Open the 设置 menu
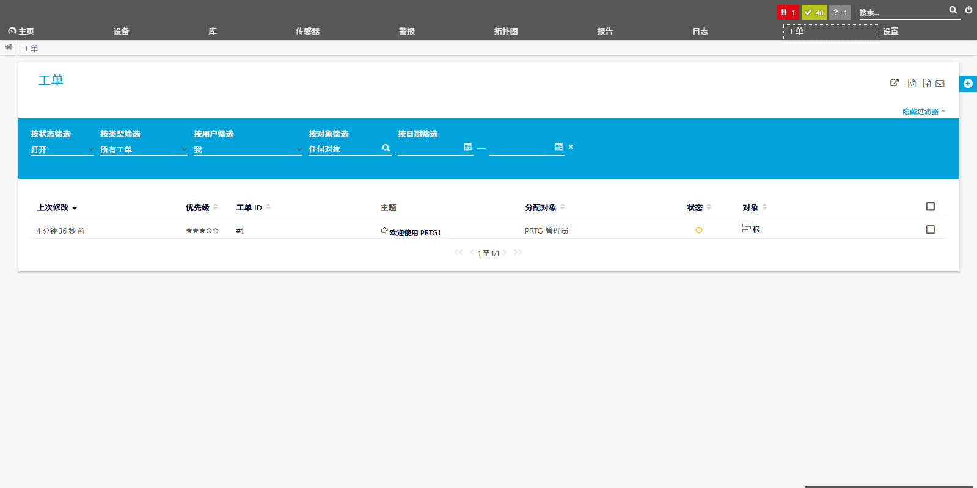The width and height of the screenshot is (977, 488). 890,31
